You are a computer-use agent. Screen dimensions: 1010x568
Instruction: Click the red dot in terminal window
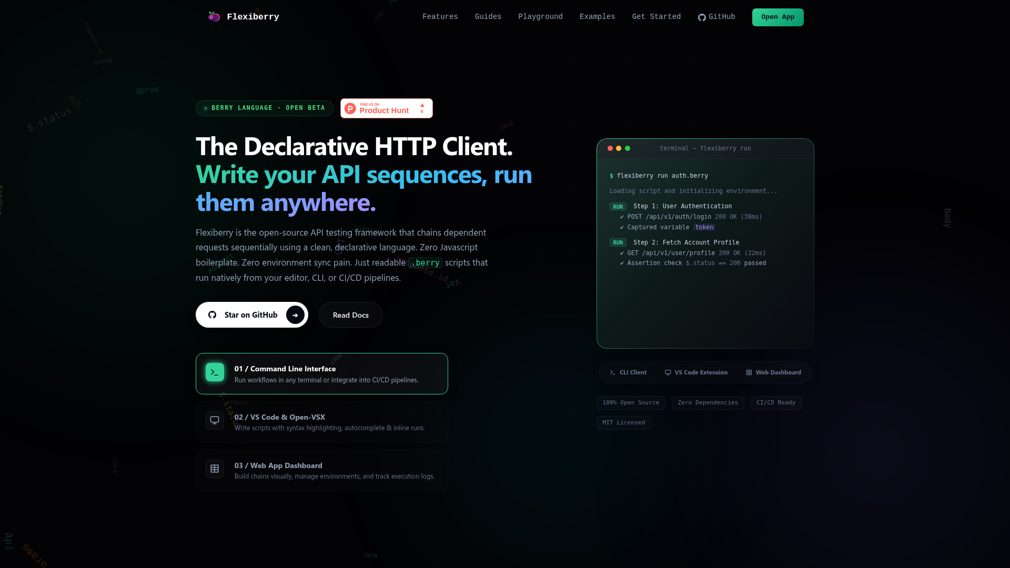(x=610, y=148)
